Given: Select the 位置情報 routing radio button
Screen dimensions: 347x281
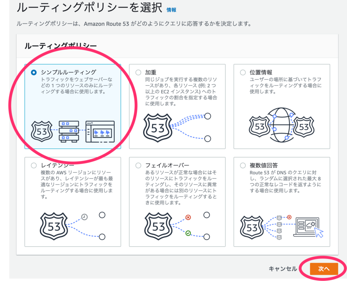Looking at the screenshot, I should click(243, 72).
